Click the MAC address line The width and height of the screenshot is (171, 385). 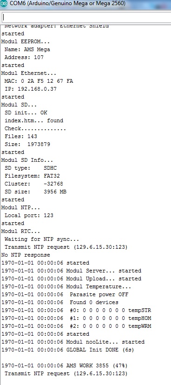click(x=39, y=81)
